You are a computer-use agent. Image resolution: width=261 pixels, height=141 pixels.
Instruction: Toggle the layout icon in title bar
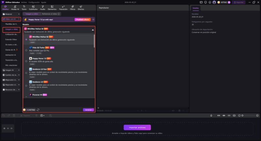(201, 2)
